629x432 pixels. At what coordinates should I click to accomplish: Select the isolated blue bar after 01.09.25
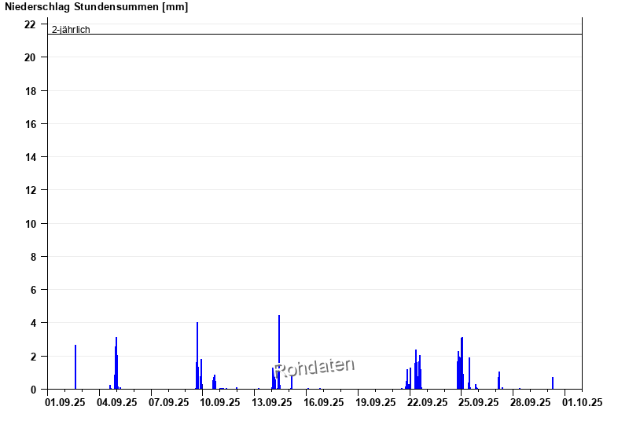click(x=75, y=368)
